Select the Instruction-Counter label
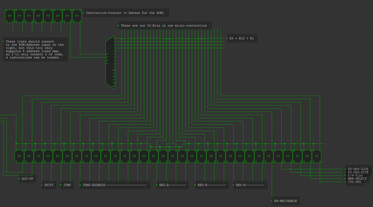This screenshot has height=207, width=373. 125,13
